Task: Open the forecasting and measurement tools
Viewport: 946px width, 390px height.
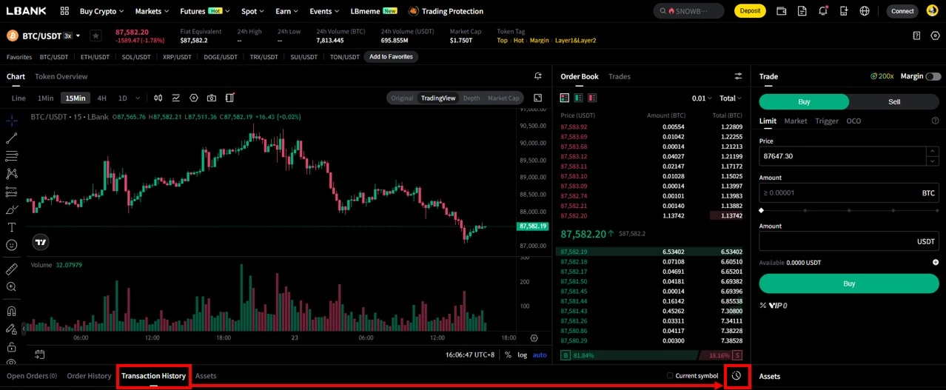Action: pyautogui.click(x=11, y=192)
